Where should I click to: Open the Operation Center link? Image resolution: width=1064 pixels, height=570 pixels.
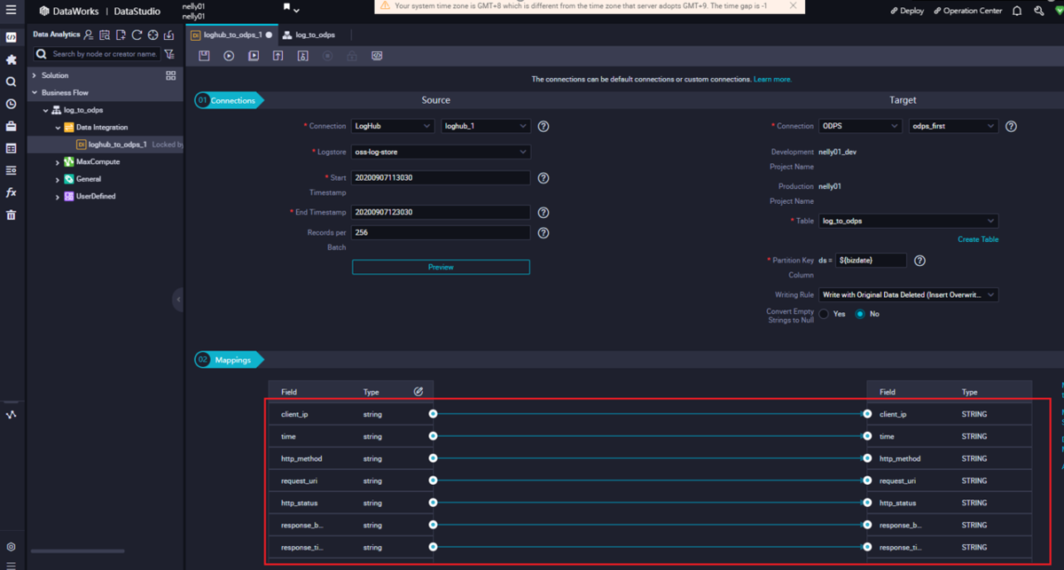pyautogui.click(x=968, y=11)
